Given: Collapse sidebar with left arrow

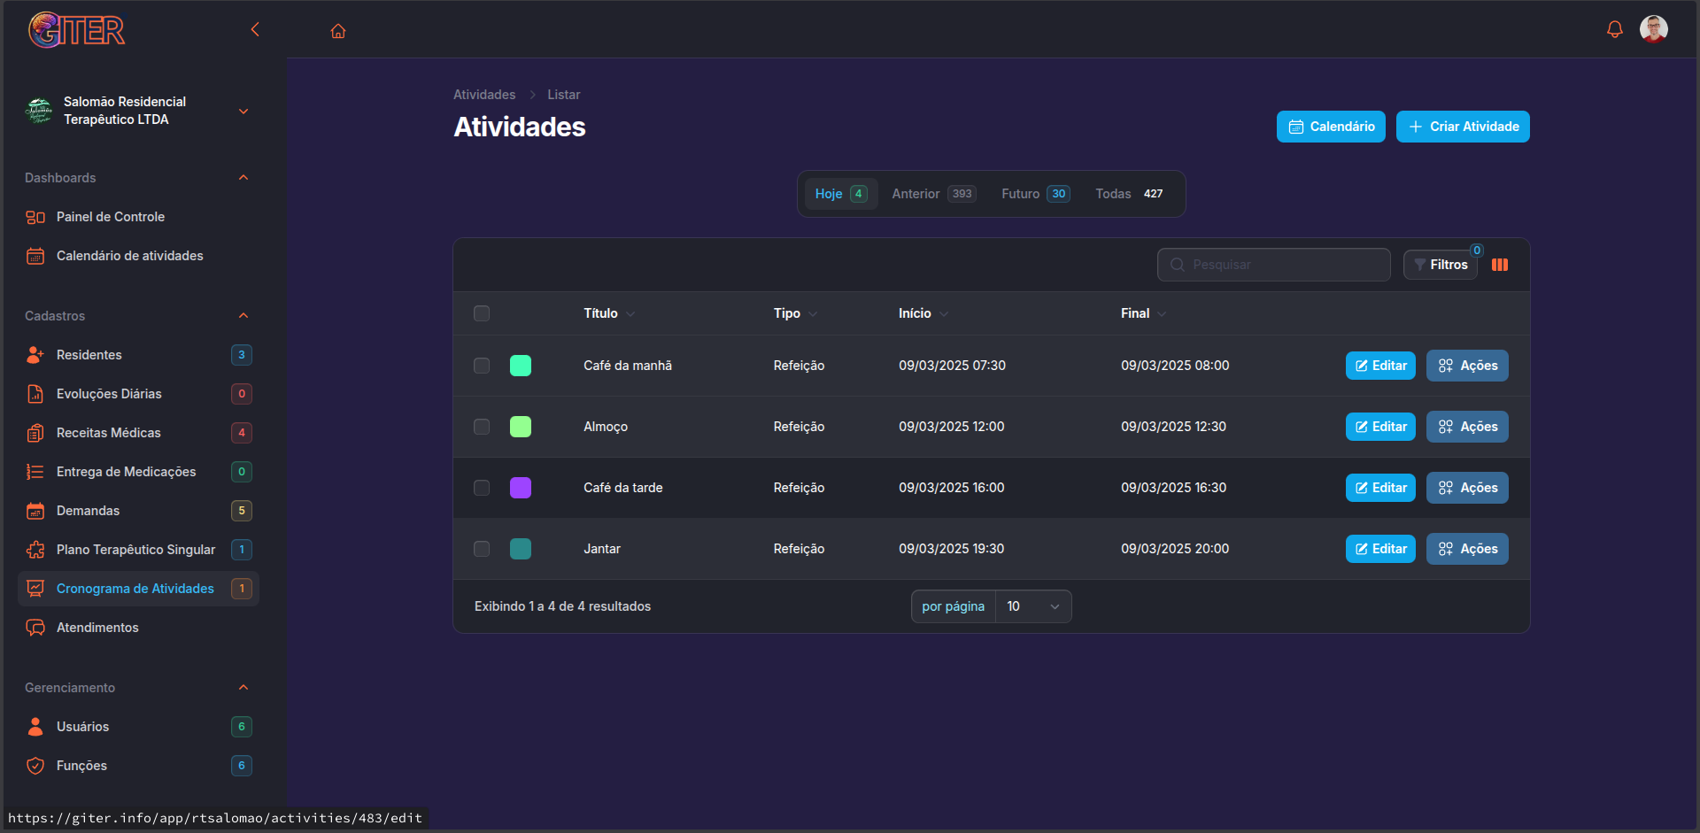Looking at the screenshot, I should coord(255,30).
